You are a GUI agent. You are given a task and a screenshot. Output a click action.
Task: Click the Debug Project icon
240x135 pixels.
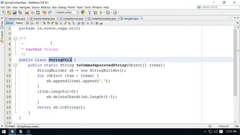click(x=108, y=12)
